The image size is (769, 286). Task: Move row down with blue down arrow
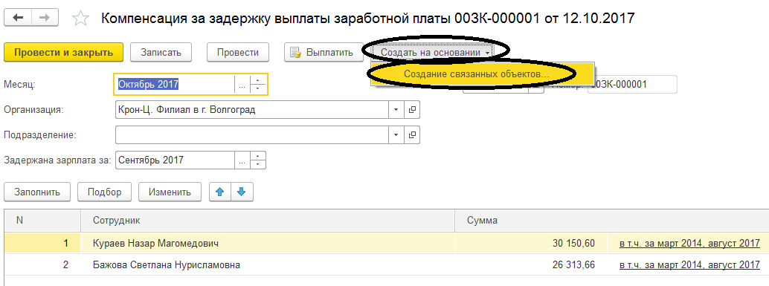pos(242,192)
